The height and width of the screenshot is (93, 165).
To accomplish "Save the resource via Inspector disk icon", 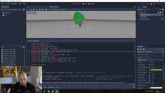I will 144,49.
